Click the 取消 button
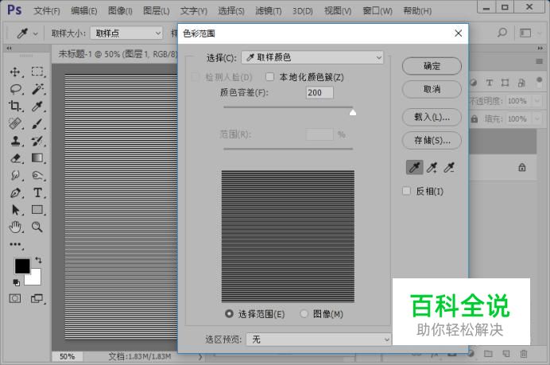The height and width of the screenshot is (365, 550). [x=432, y=89]
